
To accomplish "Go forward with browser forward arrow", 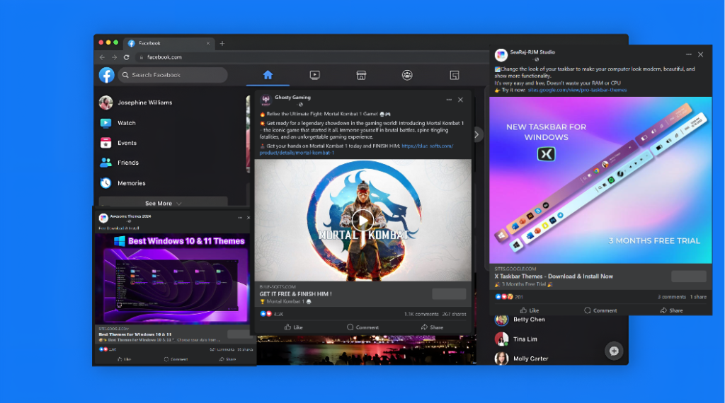I will [x=114, y=57].
